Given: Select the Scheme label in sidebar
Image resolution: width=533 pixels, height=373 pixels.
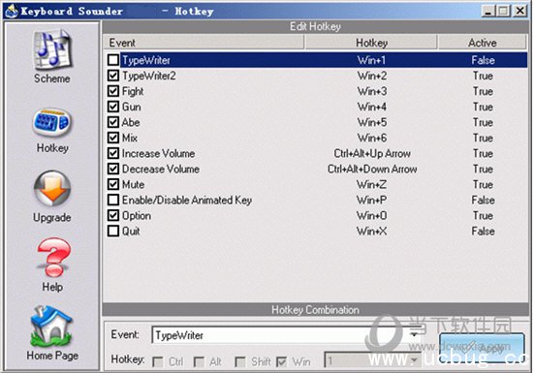Looking at the screenshot, I should [x=52, y=78].
